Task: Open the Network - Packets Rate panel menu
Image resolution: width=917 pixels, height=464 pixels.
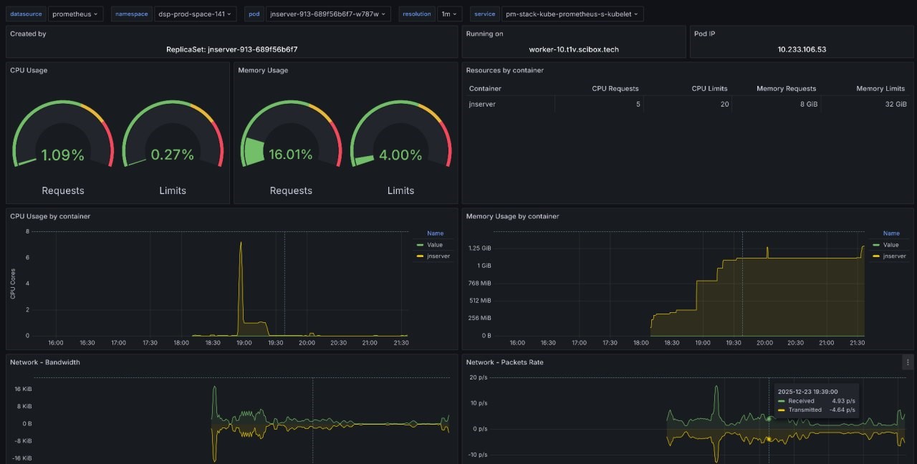Action: point(908,362)
